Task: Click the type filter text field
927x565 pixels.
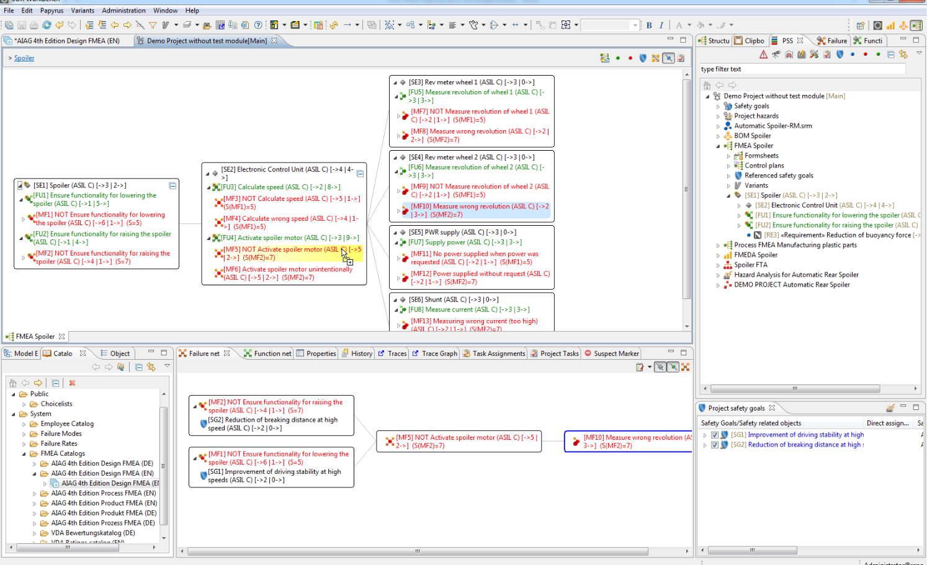Action: [802, 69]
